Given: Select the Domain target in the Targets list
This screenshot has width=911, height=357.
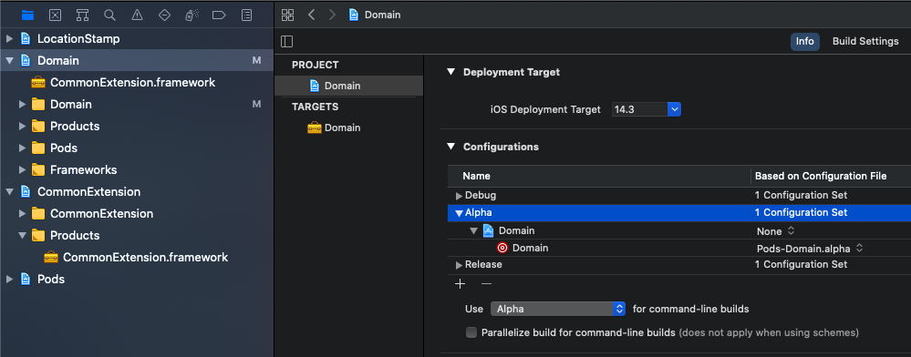Looking at the screenshot, I should (x=334, y=127).
